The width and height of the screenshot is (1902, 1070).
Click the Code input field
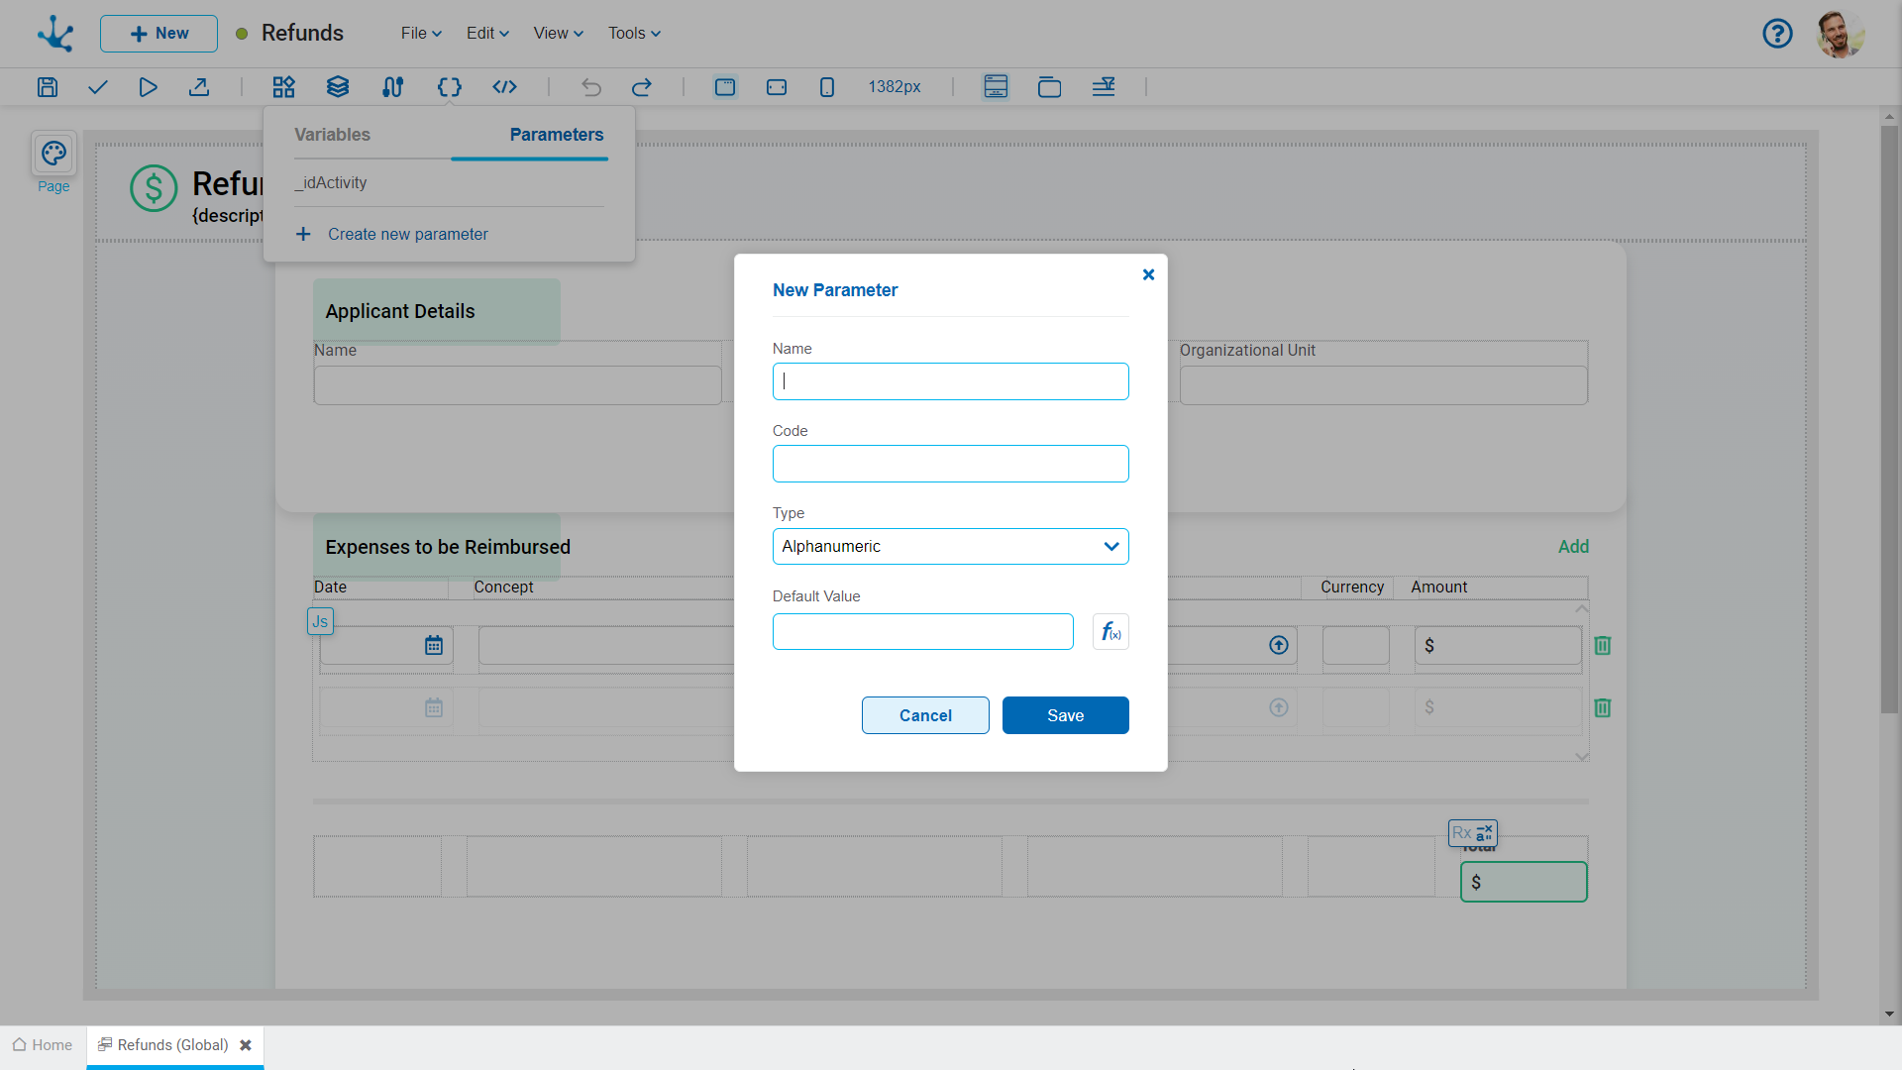coord(950,464)
